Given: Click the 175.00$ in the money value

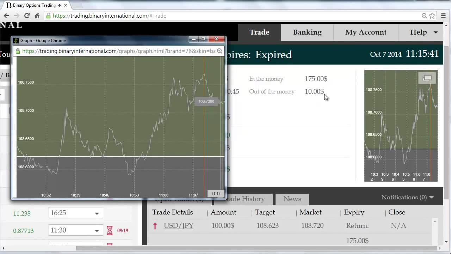Looking at the screenshot, I should 316,79.
